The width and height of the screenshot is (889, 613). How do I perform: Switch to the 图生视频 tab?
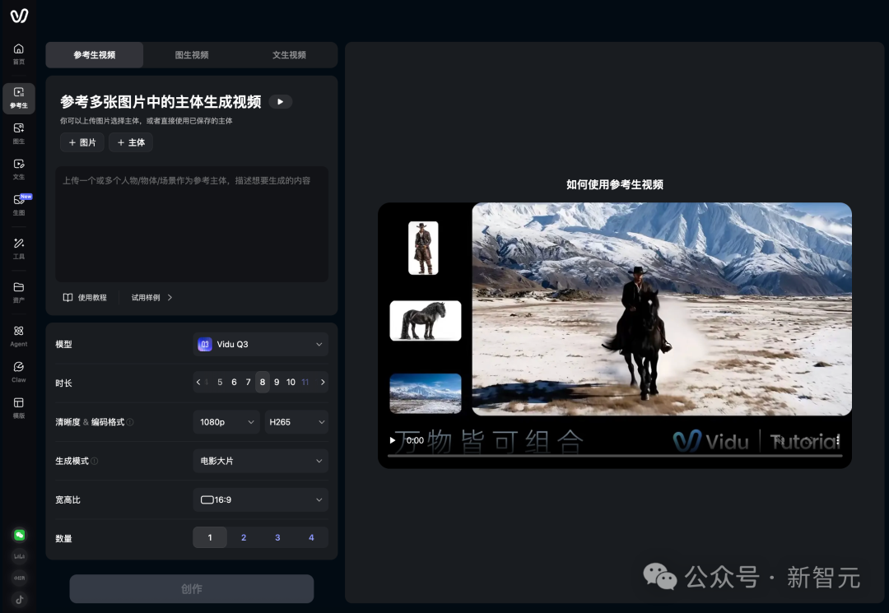(x=192, y=54)
